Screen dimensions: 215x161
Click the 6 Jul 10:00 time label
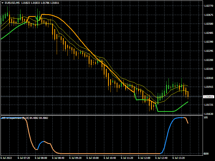(x=92, y=158)
